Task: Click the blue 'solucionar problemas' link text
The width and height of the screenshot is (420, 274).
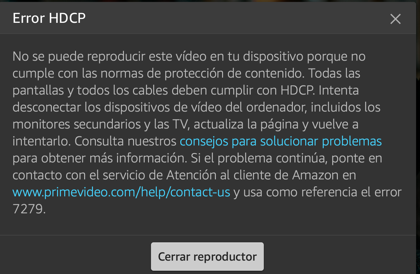Action: pyautogui.click(x=321, y=141)
